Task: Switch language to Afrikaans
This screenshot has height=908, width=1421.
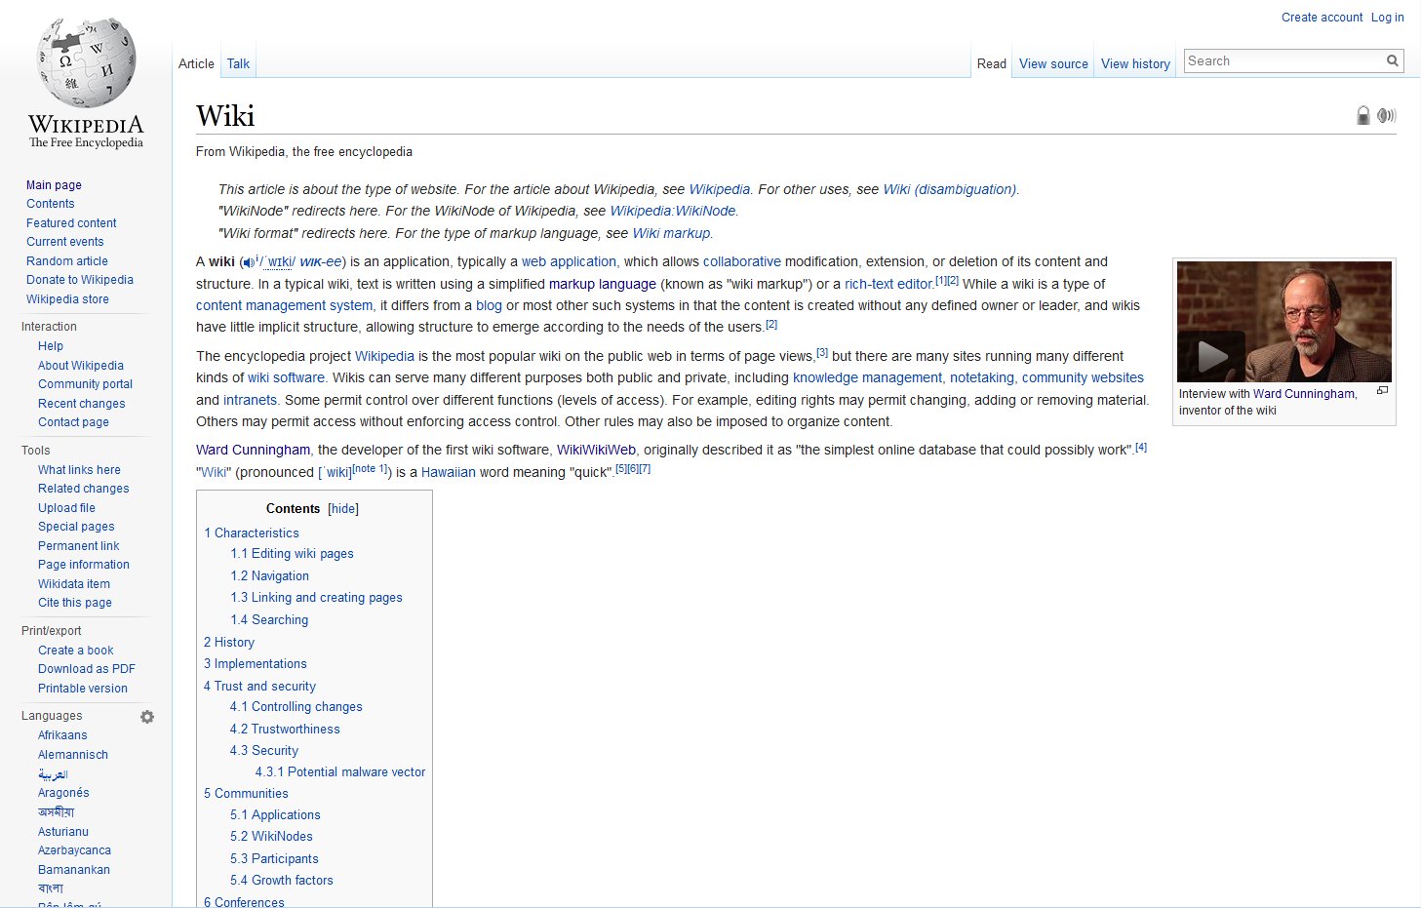Action: coord(62,735)
